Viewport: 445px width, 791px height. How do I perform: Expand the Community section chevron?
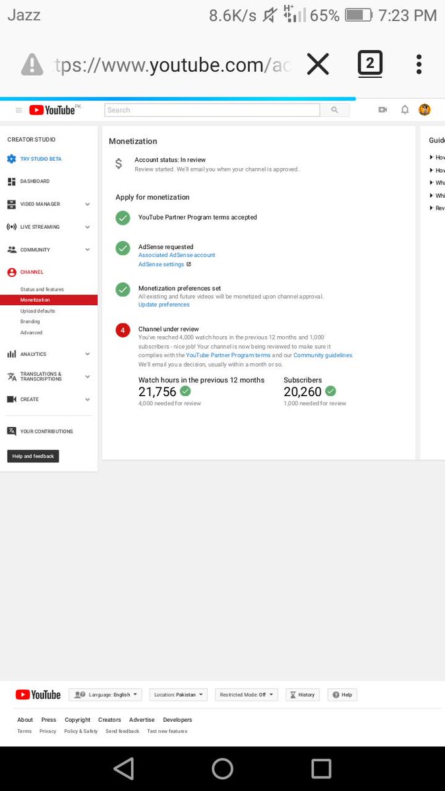click(x=88, y=250)
